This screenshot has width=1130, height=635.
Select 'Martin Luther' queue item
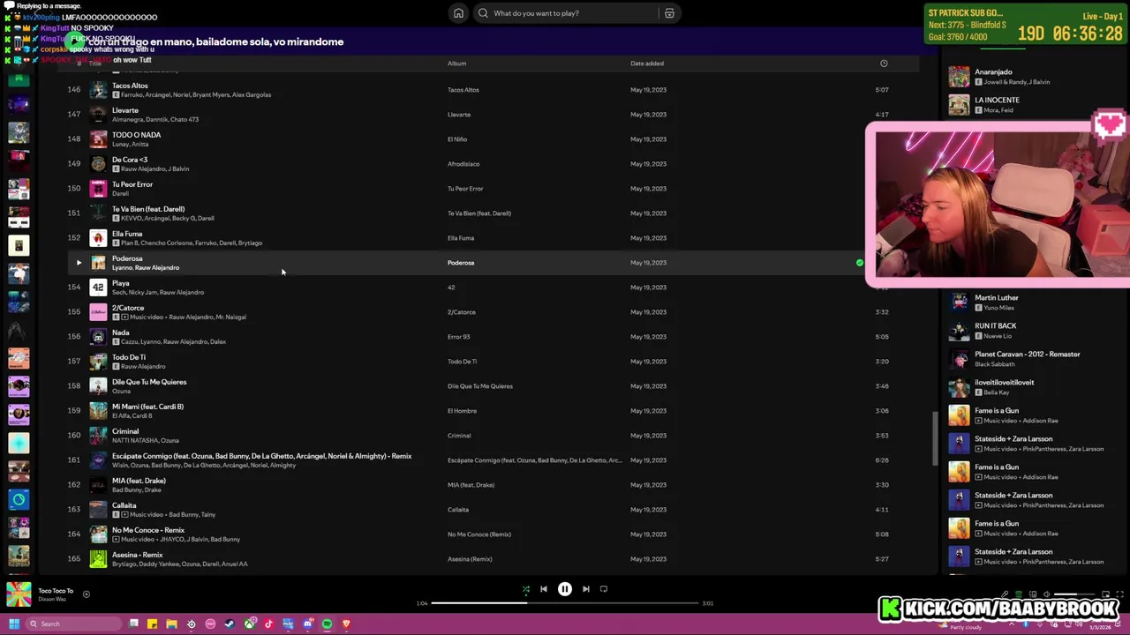[x=996, y=298]
